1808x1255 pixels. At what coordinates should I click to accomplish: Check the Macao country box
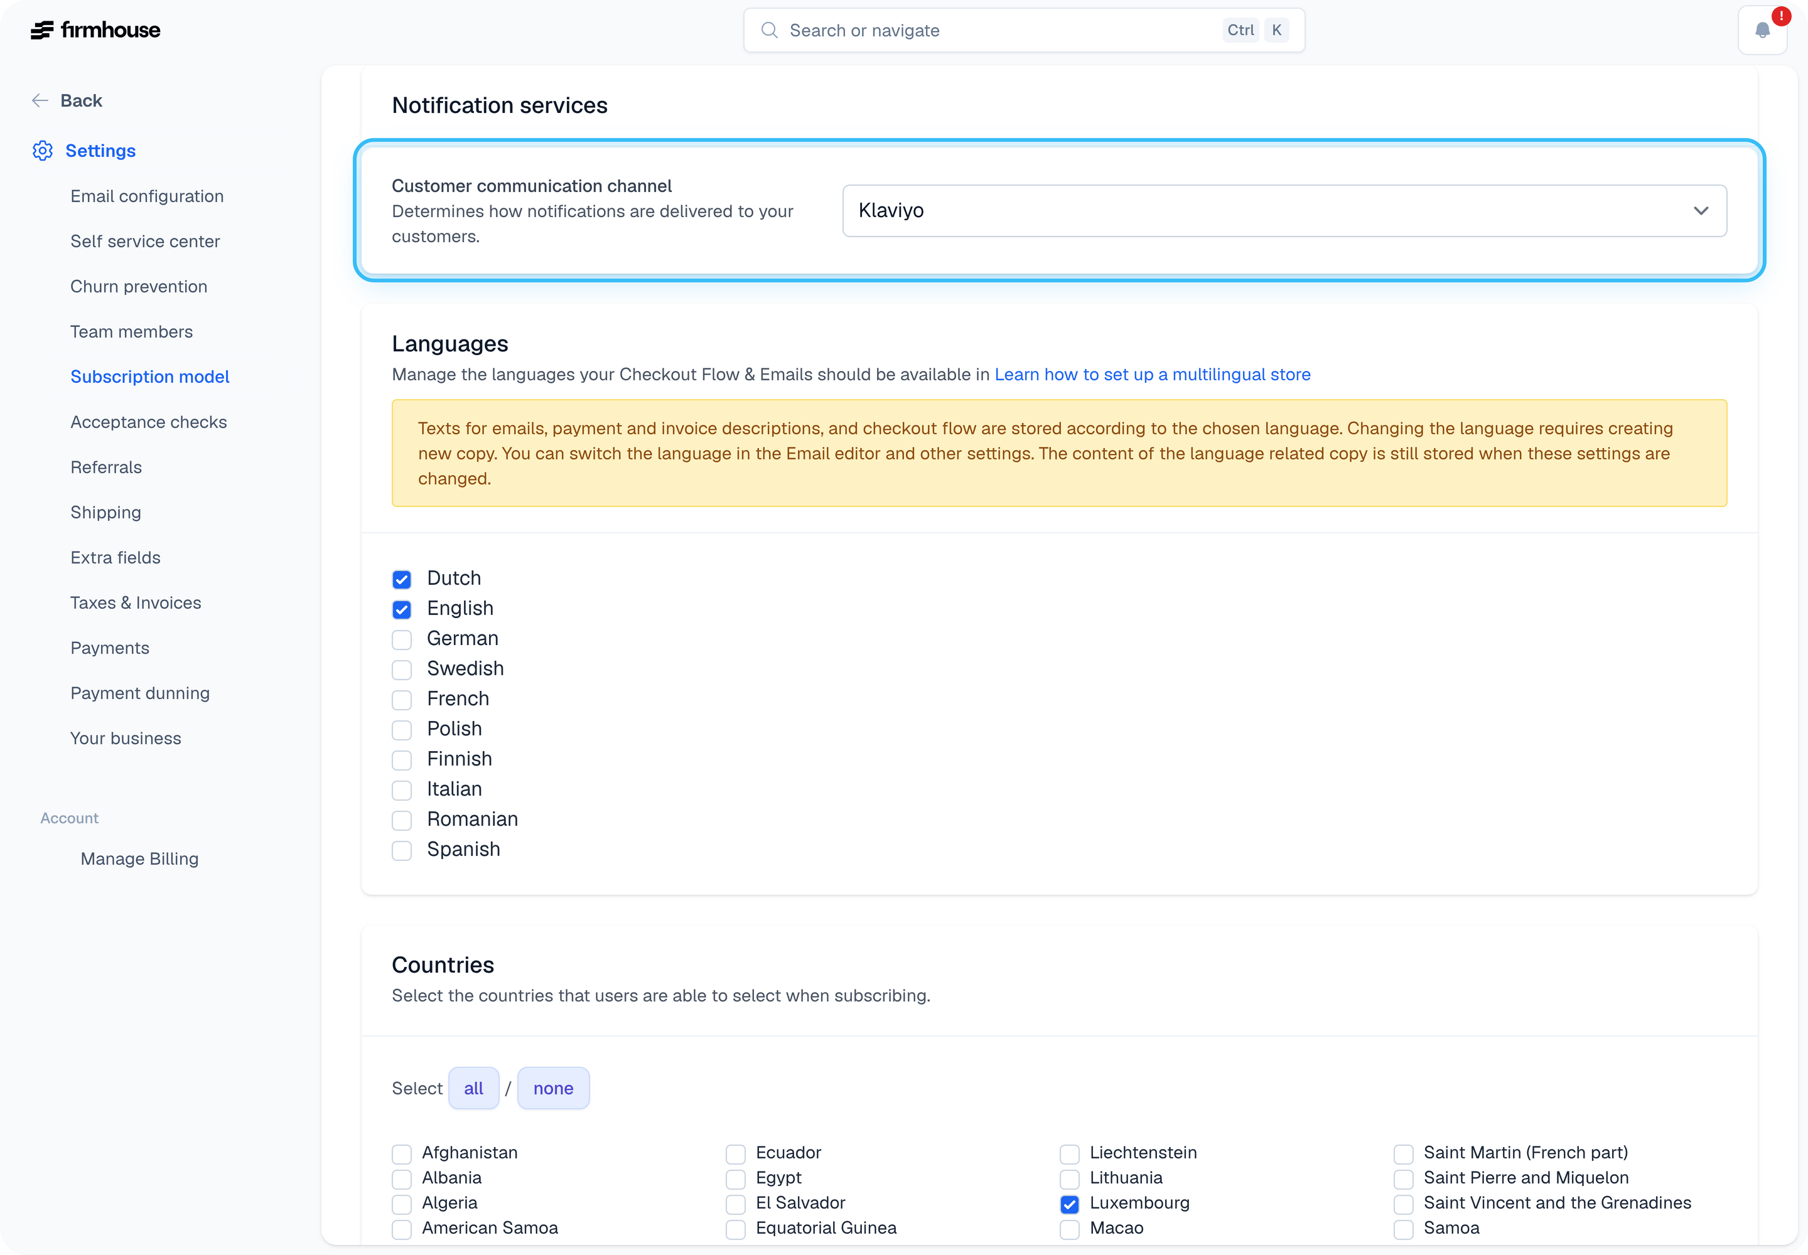click(1070, 1229)
